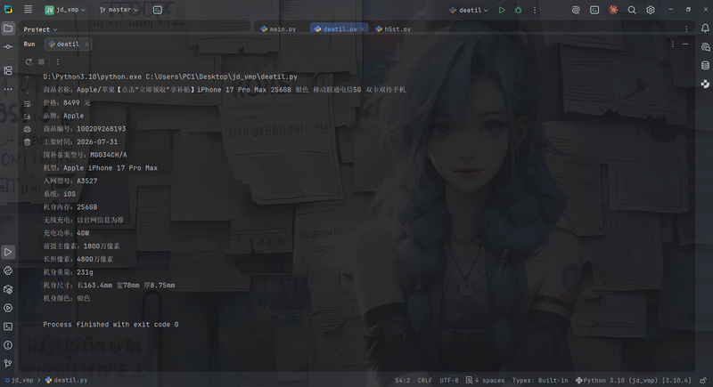Open the Git tool window
The width and height of the screenshot is (713, 387).
click(8, 363)
